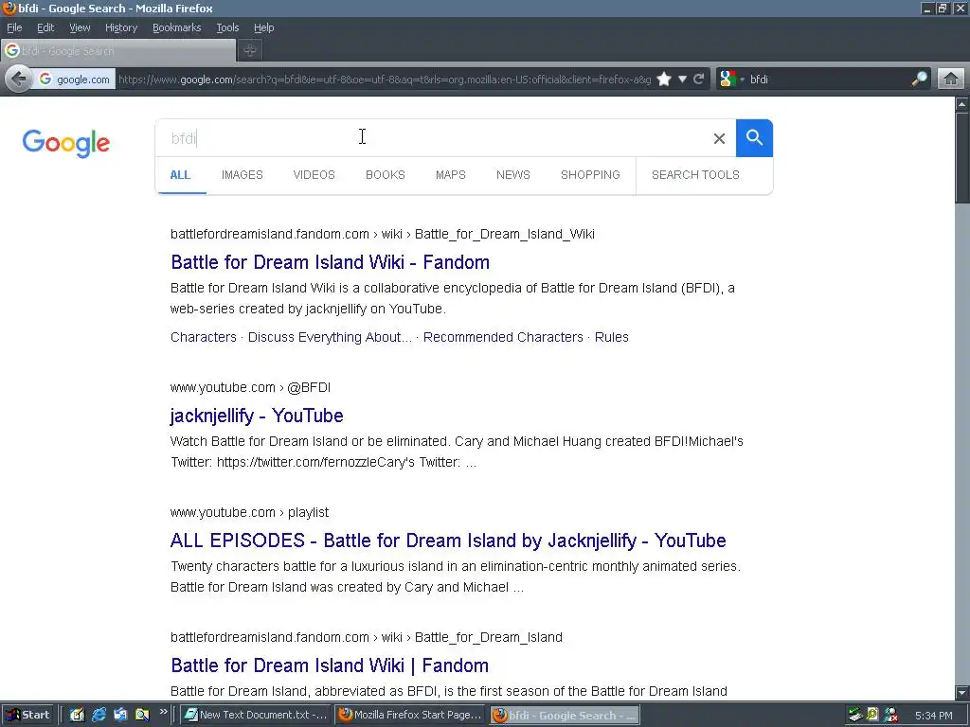Open the Tools menu
Viewport: 970px width, 727px height.
pos(227,27)
